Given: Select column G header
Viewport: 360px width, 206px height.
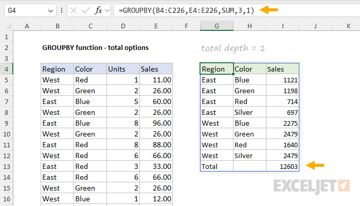Looking at the screenshot, I should 217,26.
